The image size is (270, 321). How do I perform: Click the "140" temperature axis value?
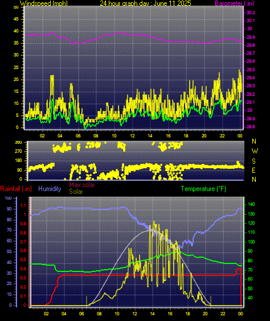(x=251, y=204)
